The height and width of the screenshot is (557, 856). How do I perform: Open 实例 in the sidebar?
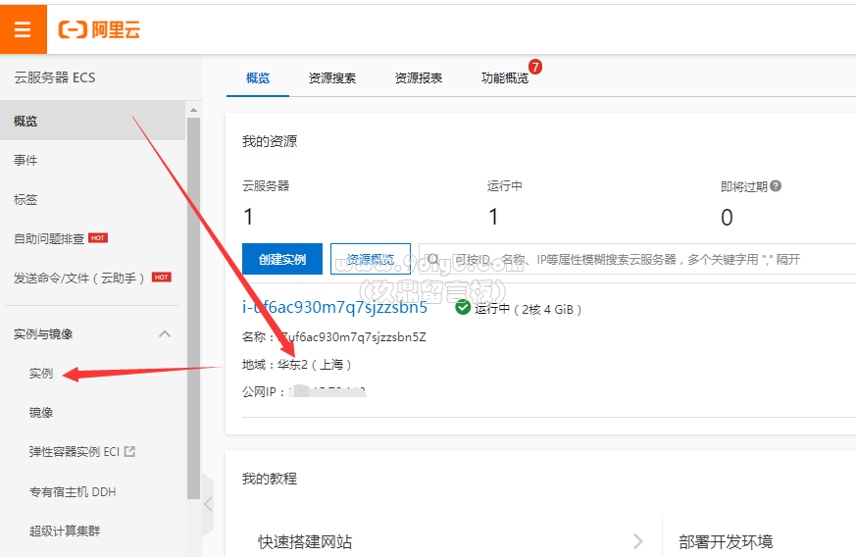[x=41, y=374]
